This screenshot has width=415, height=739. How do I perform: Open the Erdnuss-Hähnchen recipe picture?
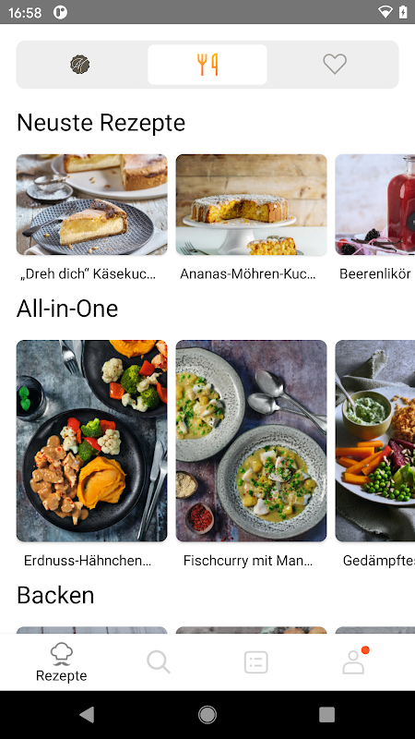coord(91,441)
